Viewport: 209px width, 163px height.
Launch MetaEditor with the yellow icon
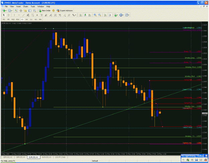click(x=54, y=10)
